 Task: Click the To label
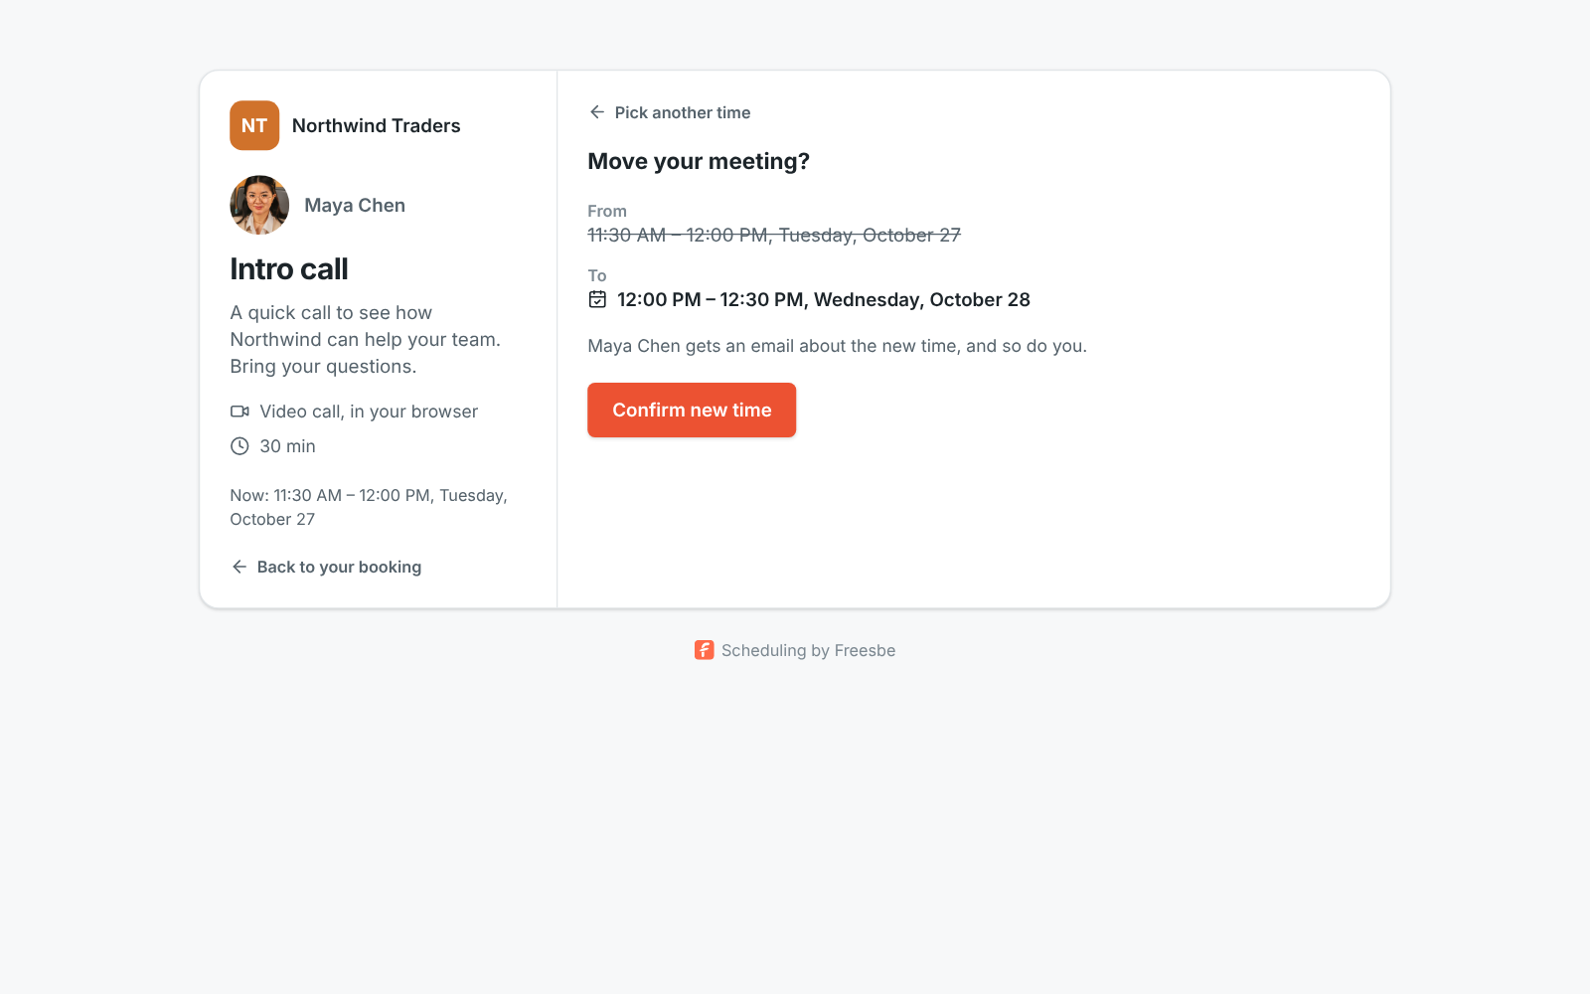point(597,275)
